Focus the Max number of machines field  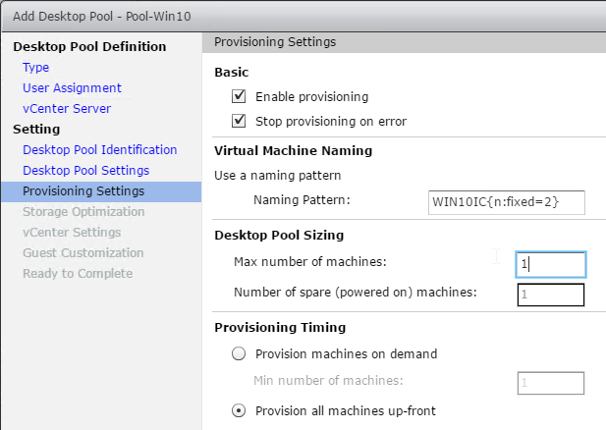tap(551, 265)
